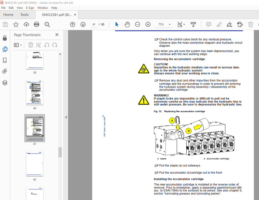Select the Highlight text tool
Screen dimensions: 259x200
tap(219, 25)
